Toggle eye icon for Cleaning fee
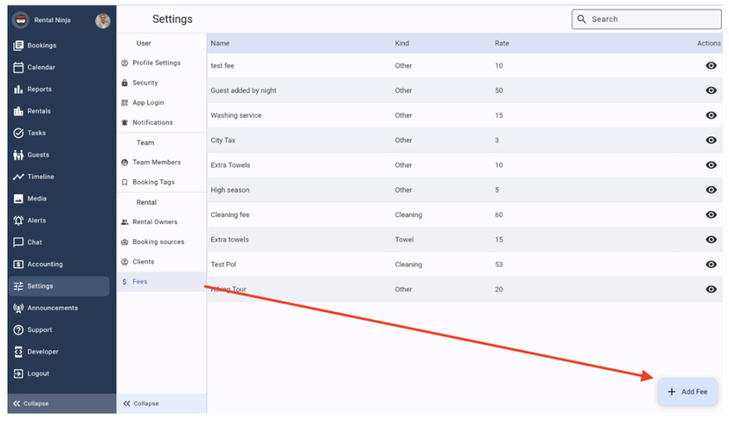 click(711, 214)
